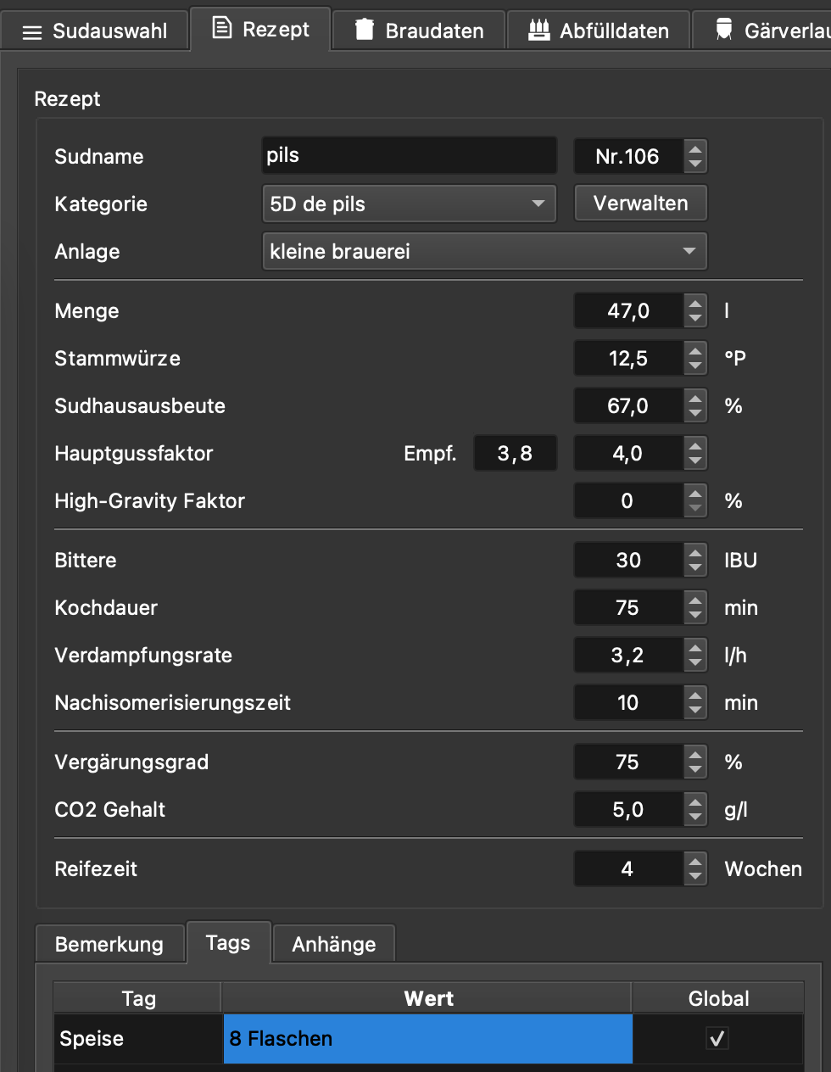Click the Rezept document icon
The width and height of the screenshot is (831, 1072).
click(221, 29)
